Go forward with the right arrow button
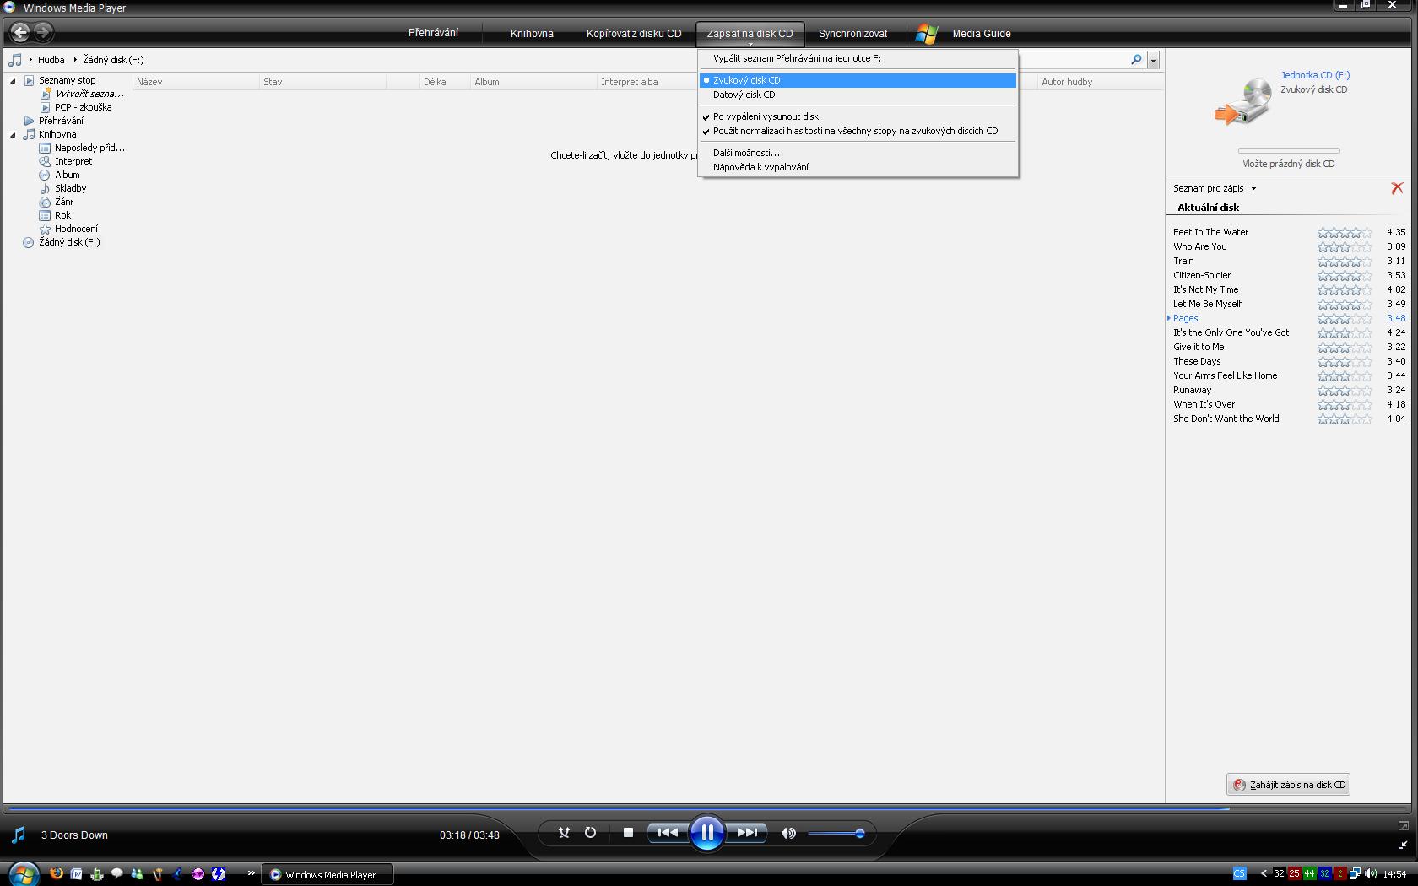1418x886 pixels. pos(43,33)
